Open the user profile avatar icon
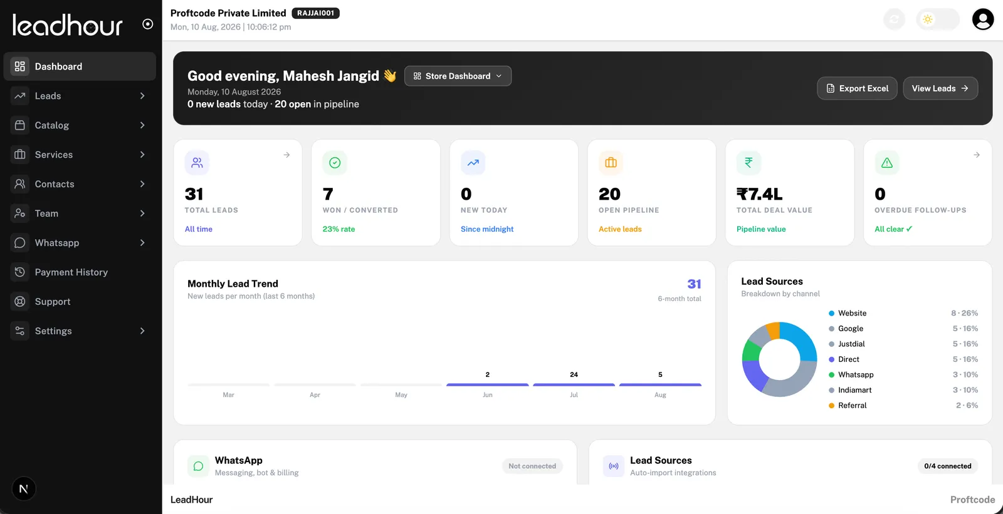1003x514 pixels. click(982, 19)
